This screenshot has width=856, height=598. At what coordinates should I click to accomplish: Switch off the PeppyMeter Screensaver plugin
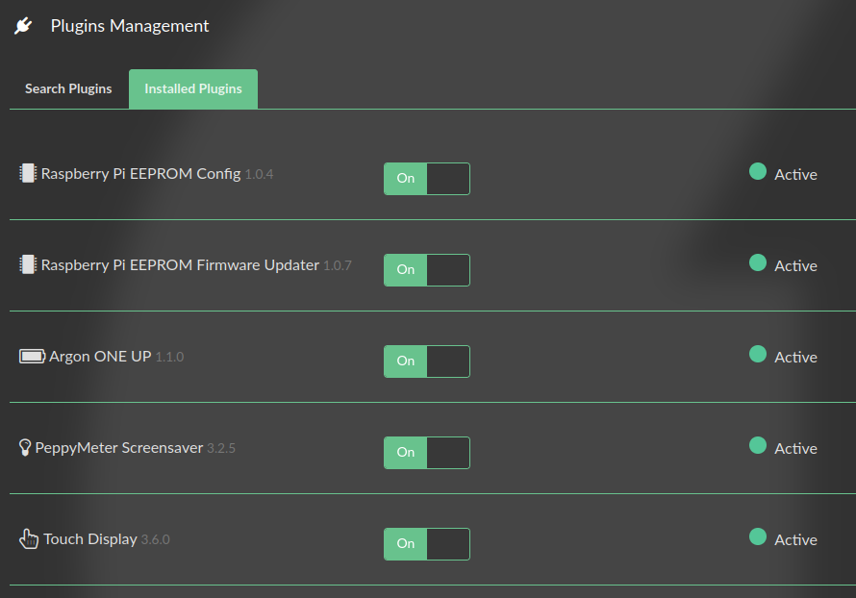click(x=426, y=453)
